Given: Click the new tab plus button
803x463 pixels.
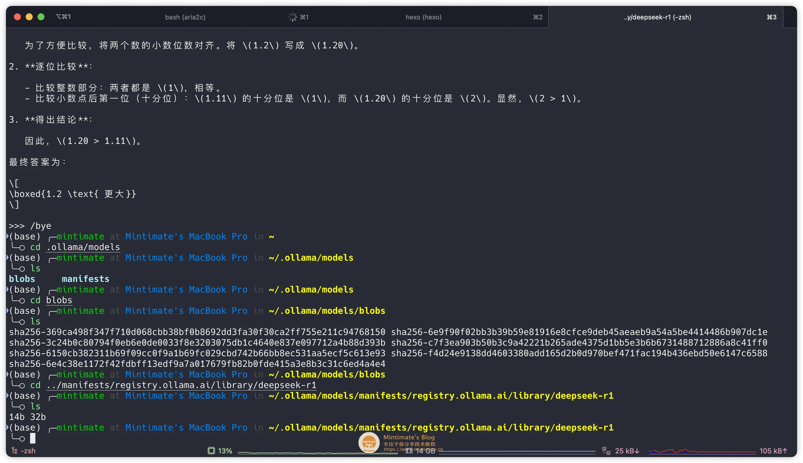Looking at the screenshot, I should tap(790, 17).
